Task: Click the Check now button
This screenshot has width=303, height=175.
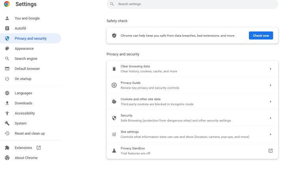Action: pyautogui.click(x=261, y=35)
